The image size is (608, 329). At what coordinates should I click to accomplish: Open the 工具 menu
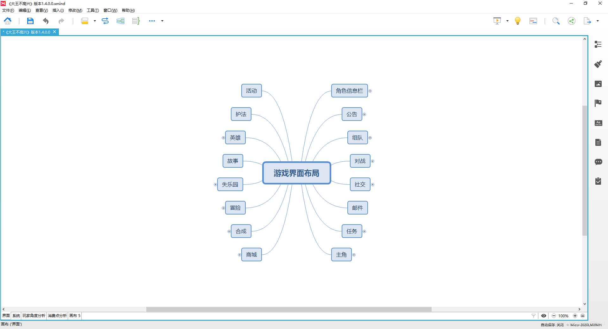click(x=93, y=10)
